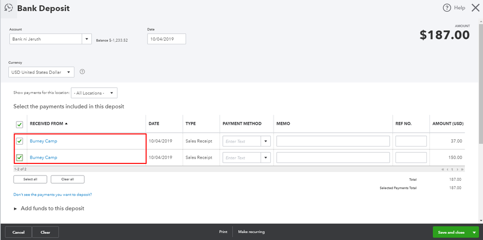This screenshot has height=240, width=483.
Task: Open the Currency dropdown
Action: (x=41, y=72)
